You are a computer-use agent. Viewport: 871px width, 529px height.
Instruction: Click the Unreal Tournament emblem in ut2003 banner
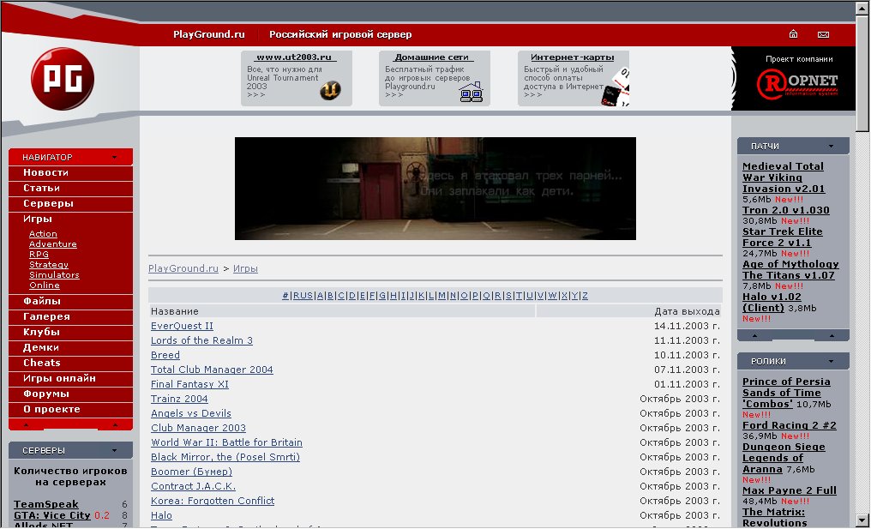pos(330,91)
